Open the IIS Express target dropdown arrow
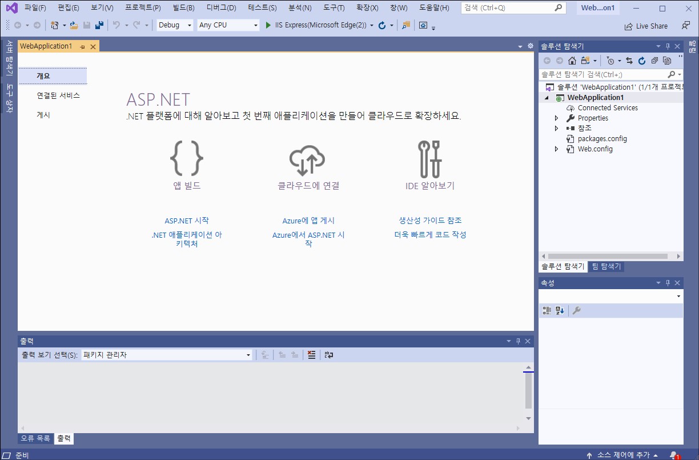 point(372,25)
